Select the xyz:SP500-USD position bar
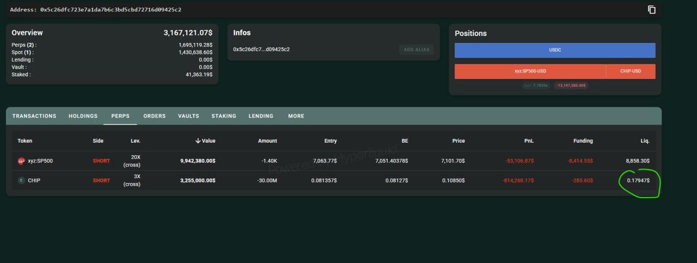The image size is (697, 263). (x=530, y=71)
